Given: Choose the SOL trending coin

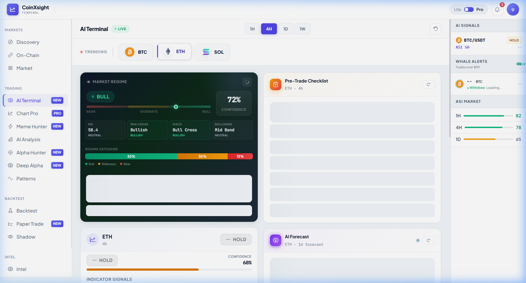Looking at the screenshot, I should point(212,52).
